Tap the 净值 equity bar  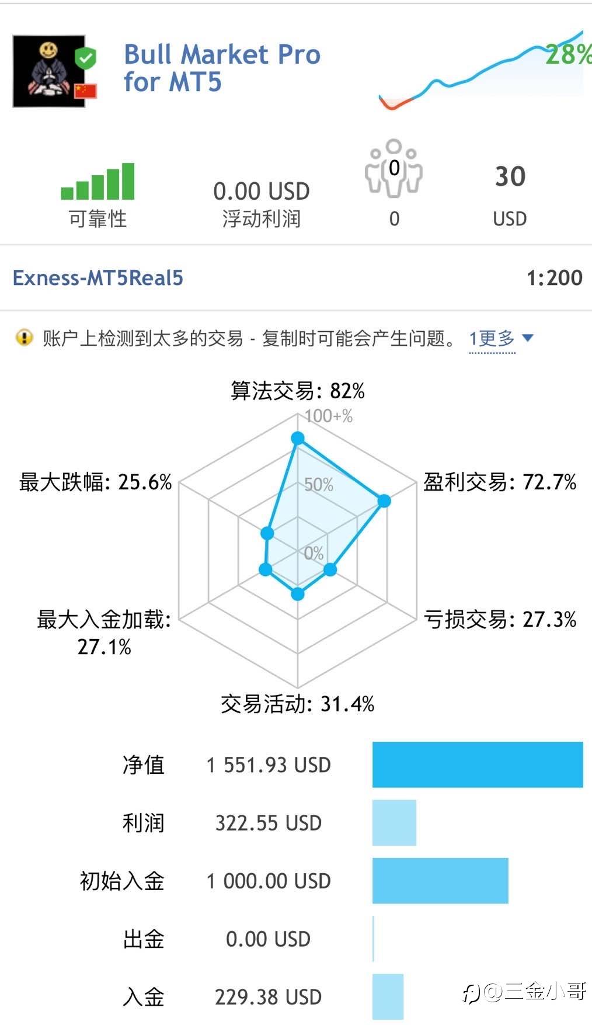(x=478, y=765)
